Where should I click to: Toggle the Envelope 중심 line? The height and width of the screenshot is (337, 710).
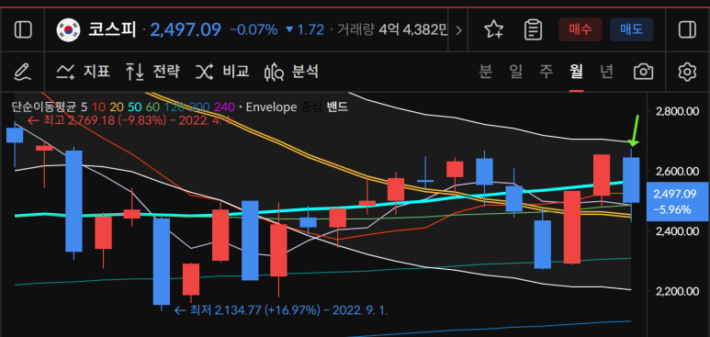(x=311, y=107)
